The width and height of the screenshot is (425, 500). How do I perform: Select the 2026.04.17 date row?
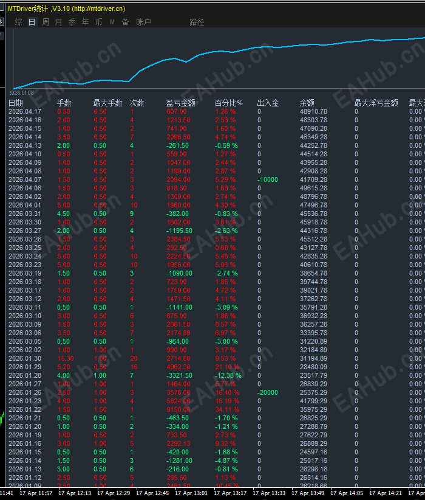click(x=25, y=111)
